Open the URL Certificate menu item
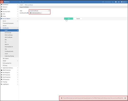 click(x=8, y=37)
